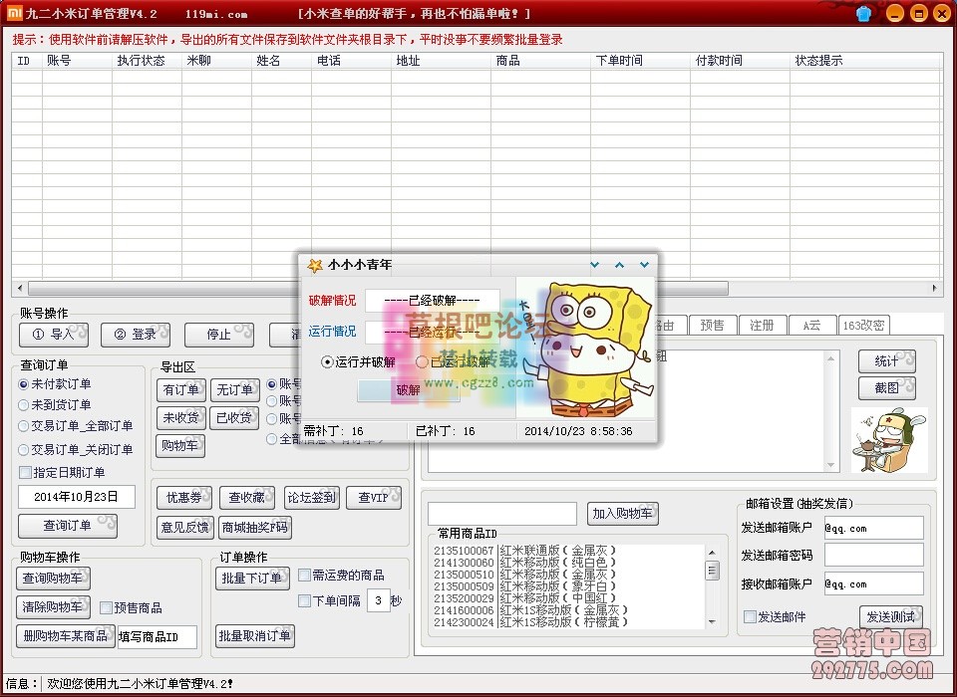Click the up chevron on popup title

point(619,265)
